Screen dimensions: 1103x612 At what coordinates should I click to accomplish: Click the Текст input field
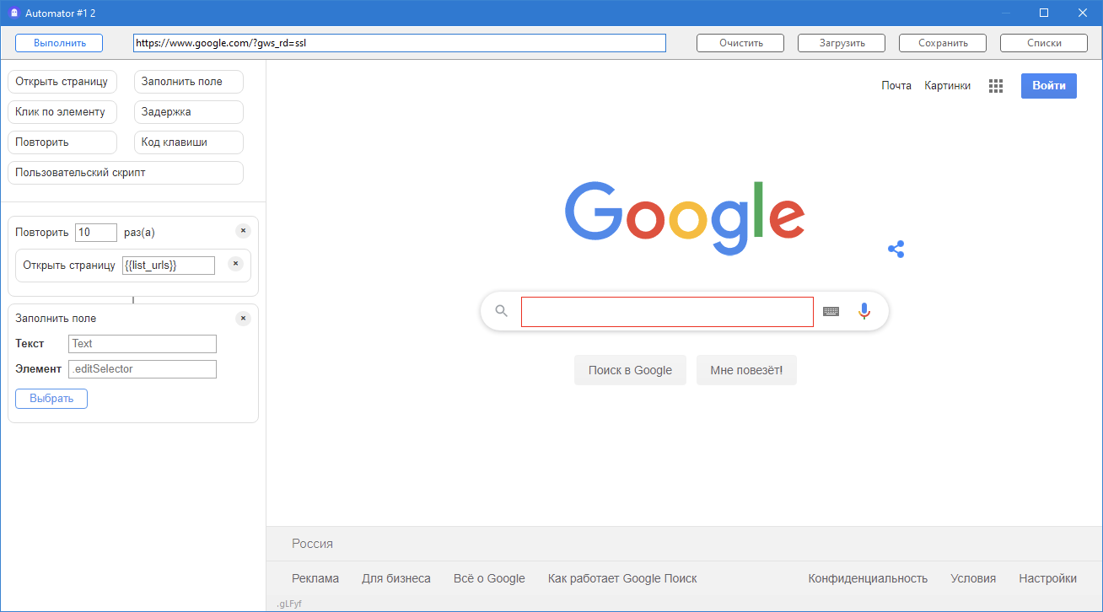pyautogui.click(x=143, y=344)
